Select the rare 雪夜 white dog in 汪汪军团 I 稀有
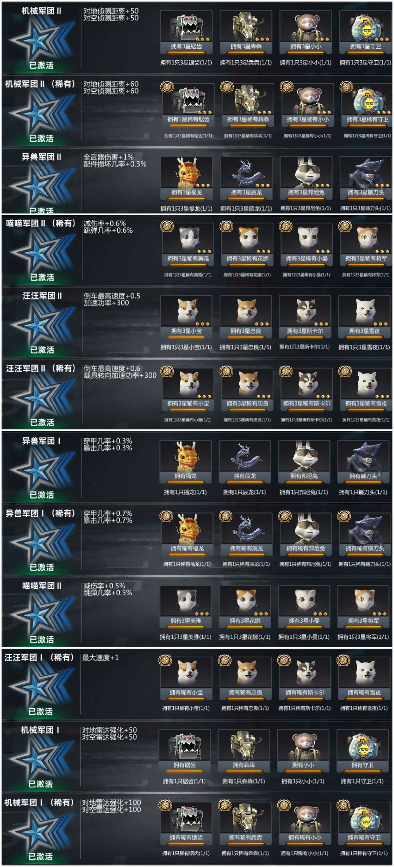 [364, 678]
